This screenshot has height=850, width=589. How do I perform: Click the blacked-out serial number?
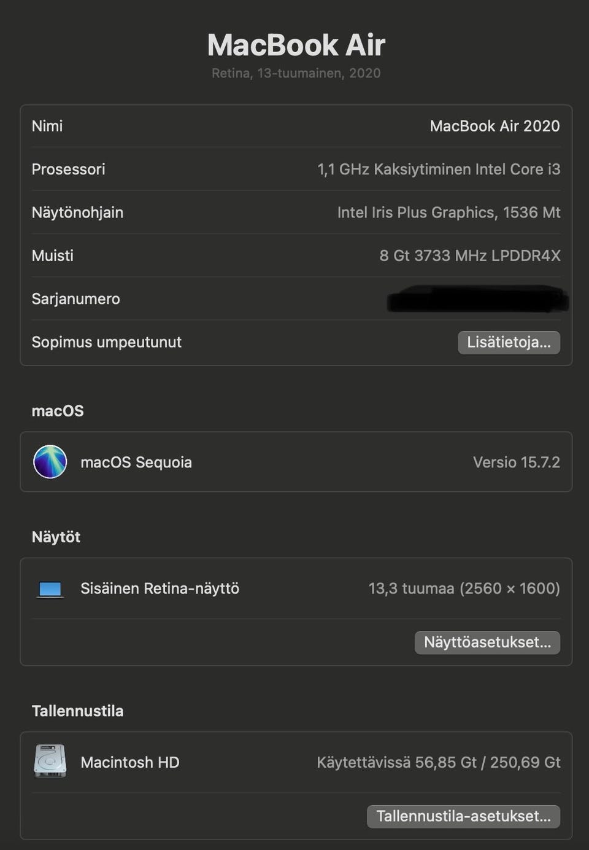[x=477, y=299]
